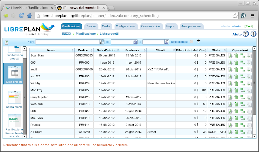The width and height of the screenshot is (259, 152).
Task: Open the Risorse tab
Action: point(91,26)
